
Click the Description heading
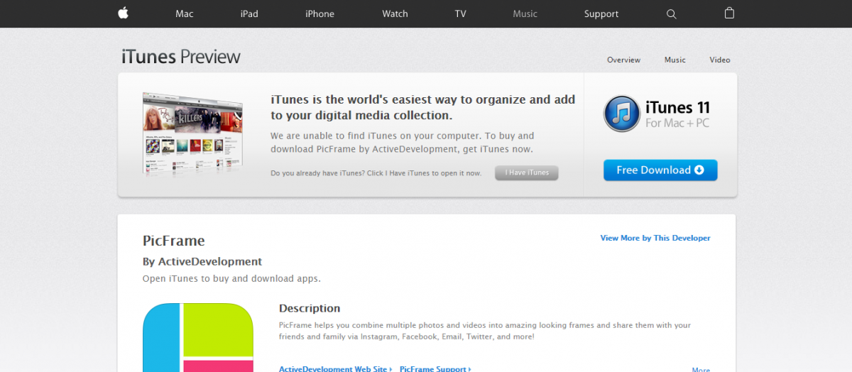click(310, 309)
